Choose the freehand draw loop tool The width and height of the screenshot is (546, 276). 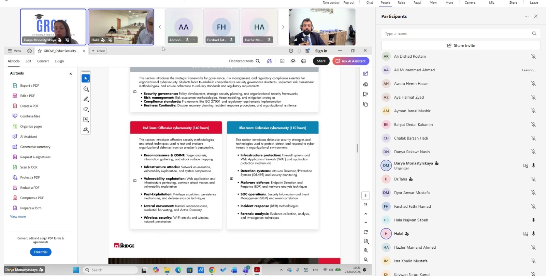click(86, 109)
